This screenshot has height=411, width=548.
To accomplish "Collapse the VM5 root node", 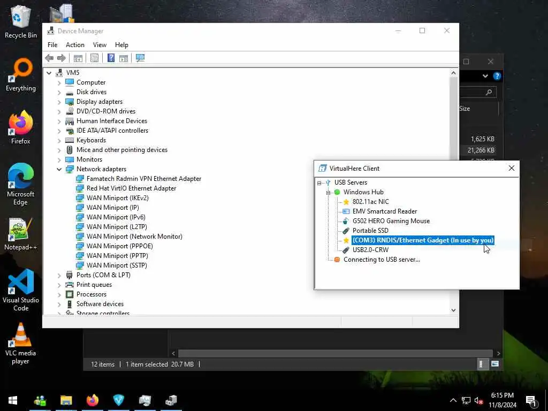I will tap(49, 73).
